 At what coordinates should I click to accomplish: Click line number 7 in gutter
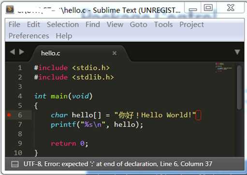(x=20, y=125)
